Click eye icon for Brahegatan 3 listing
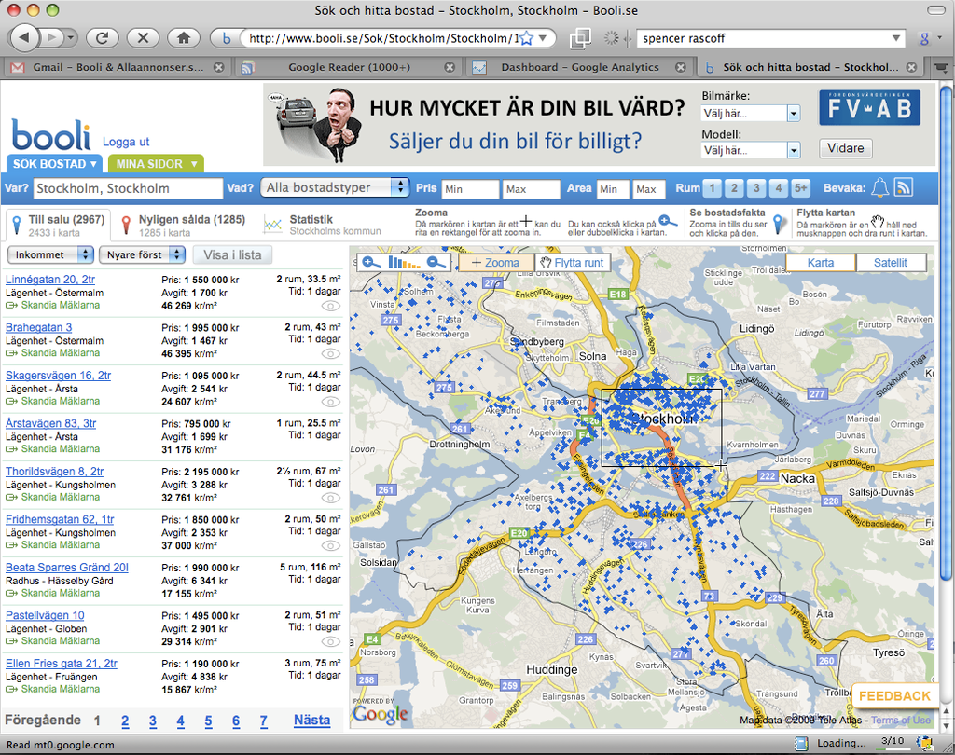Image resolution: width=955 pixels, height=755 pixels. point(330,354)
